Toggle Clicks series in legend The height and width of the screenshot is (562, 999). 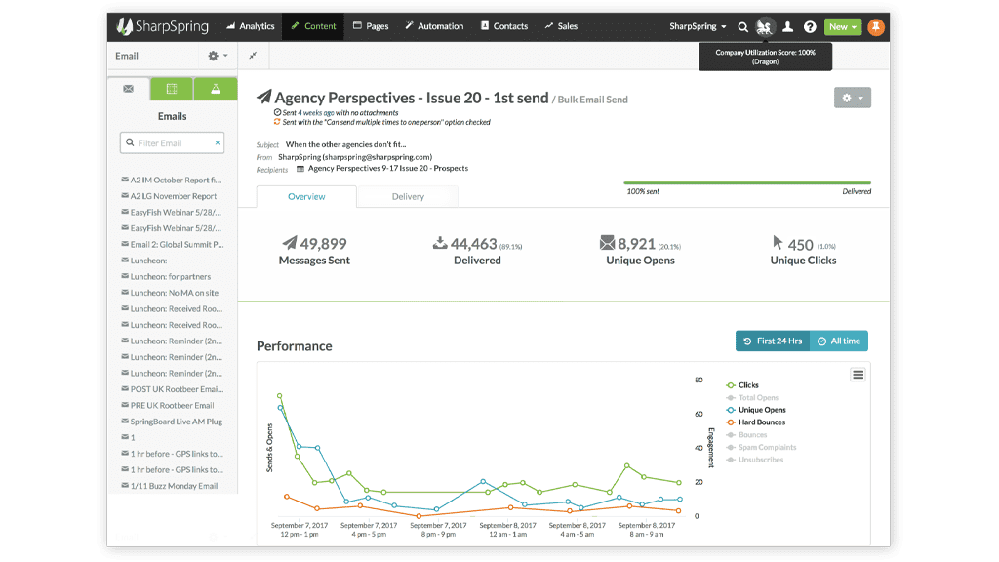(742, 385)
